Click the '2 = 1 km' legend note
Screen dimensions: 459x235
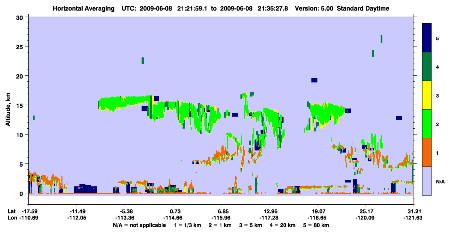[x=221, y=225]
